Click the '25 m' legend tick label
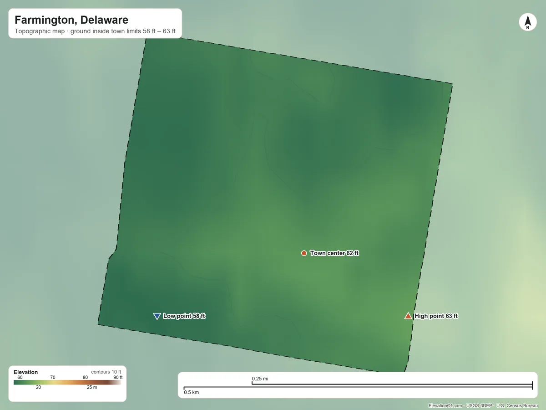 (92, 388)
